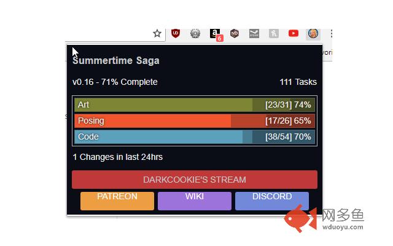Click the gray Honey extension icon
This screenshot has height=246, width=393.
[274, 33]
